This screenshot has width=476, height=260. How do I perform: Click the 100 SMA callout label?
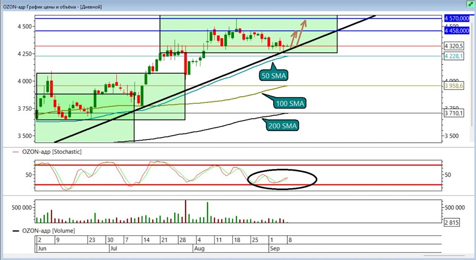pyautogui.click(x=290, y=104)
